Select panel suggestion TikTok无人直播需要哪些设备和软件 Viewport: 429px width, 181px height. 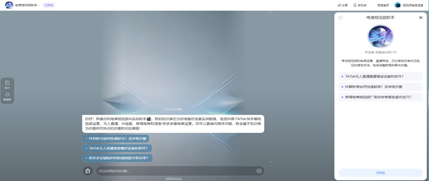[x=380, y=77]
